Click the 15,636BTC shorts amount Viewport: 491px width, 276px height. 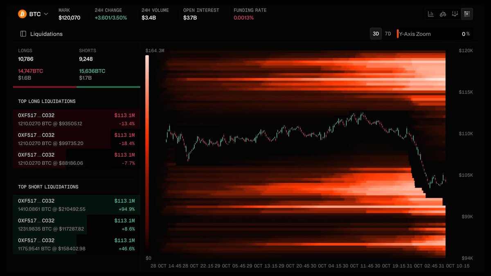tap(92, 71)
